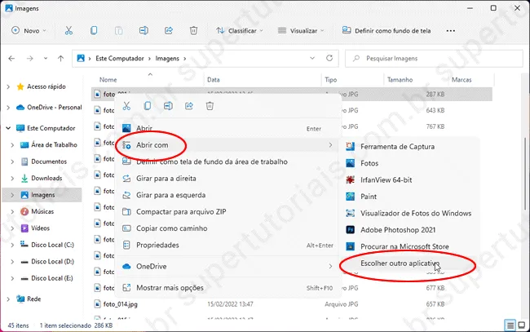
Task: Switch to details view icon in the status bar
Action: click(510, 325)
